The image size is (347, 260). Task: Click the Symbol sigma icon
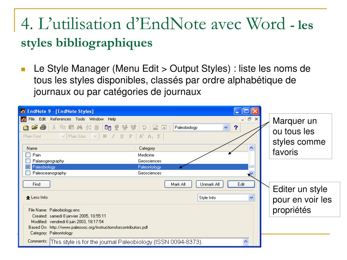[x=159, y=136]
